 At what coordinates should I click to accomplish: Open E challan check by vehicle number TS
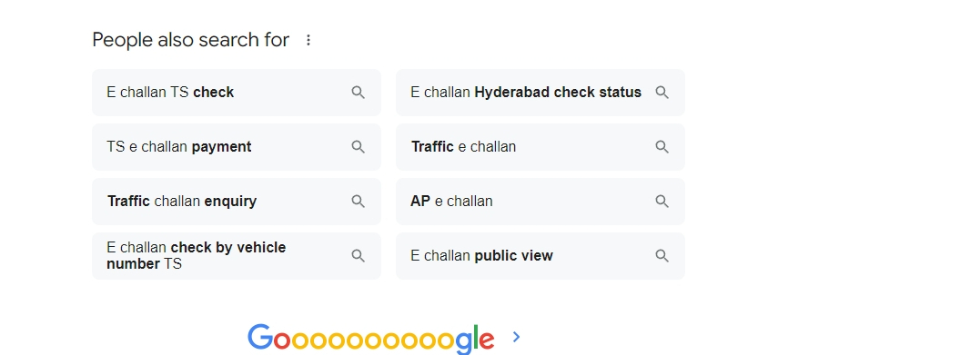pos(237,256)
